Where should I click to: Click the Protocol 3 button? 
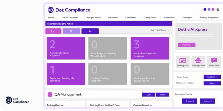[208, 101]
